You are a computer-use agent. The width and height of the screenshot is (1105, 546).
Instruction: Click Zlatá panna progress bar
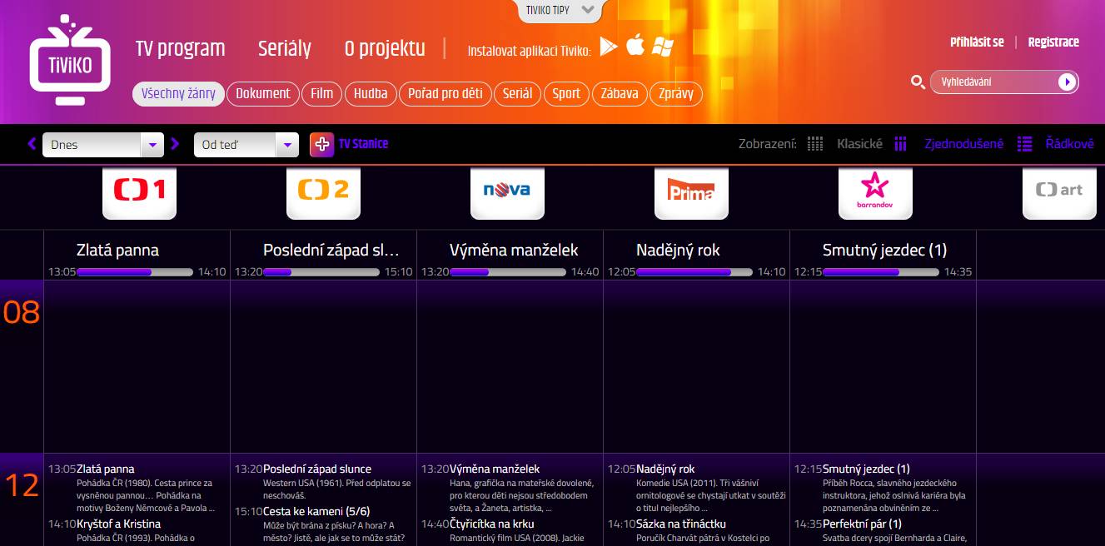pyautogui.click(x=135, y=271)
